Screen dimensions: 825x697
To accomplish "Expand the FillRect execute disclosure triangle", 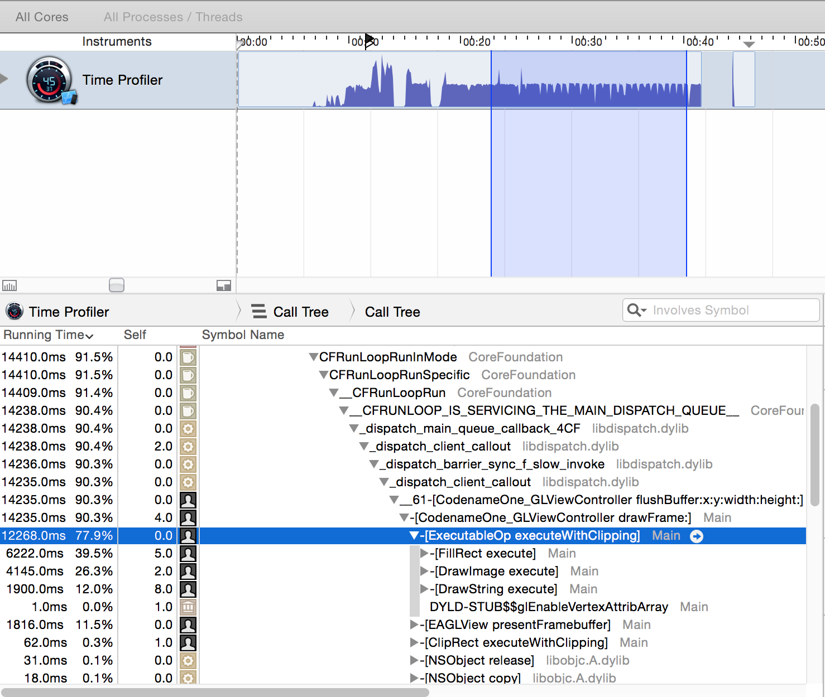I will 423,553.
